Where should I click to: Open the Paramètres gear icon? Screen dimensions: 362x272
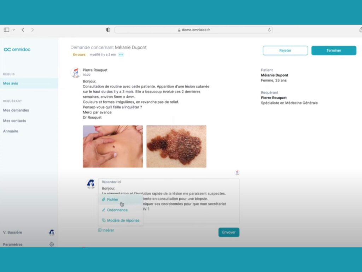tap(52, 244)
